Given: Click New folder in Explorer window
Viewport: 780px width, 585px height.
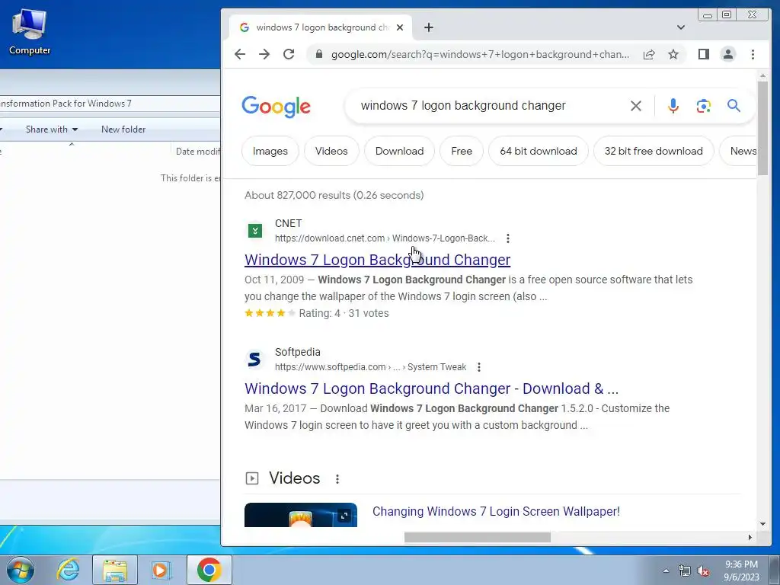Looking at the screenshot, I should point(123,129).
